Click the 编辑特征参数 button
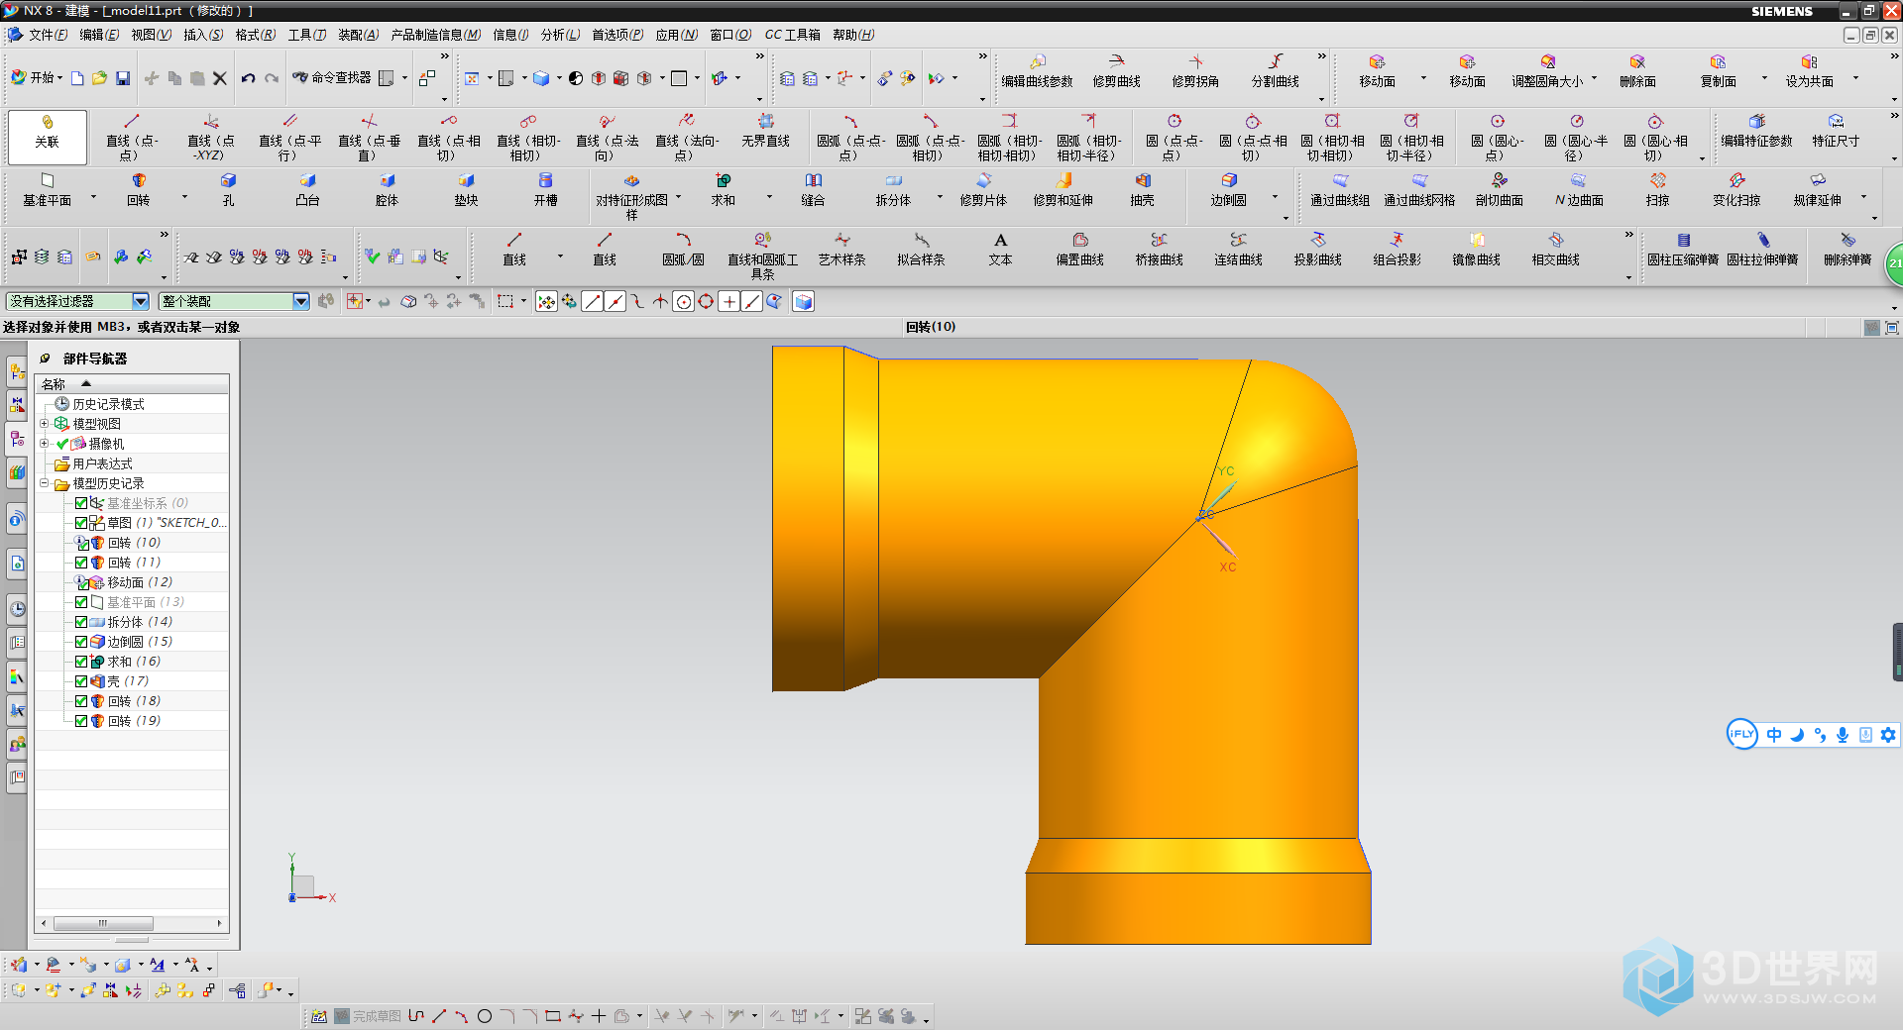The width and height of the screenshot is (1903, 1030). pyautogui.click(x=1756, y=130)
